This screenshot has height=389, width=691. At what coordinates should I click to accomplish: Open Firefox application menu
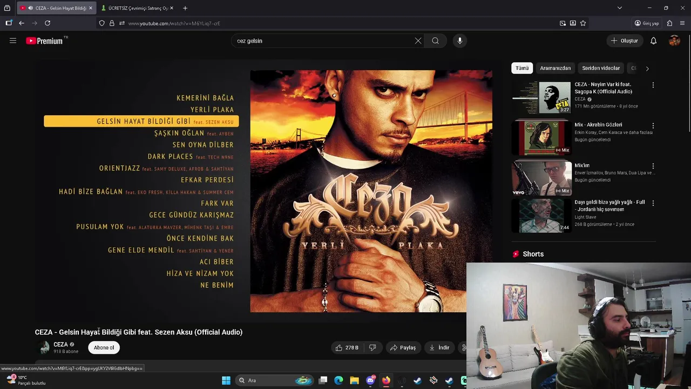tap(682, 23)
